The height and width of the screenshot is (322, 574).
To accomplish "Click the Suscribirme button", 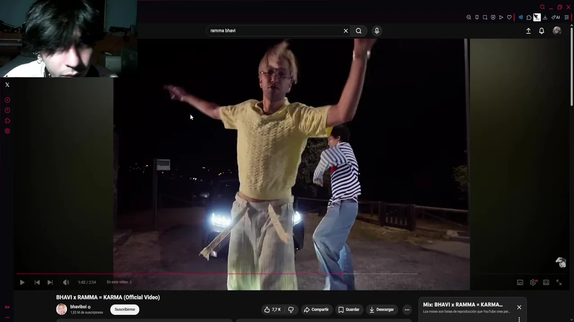I will pos(125,309).
